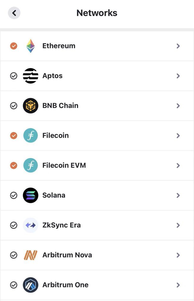
Task: Click the Filecoin EVM logo icon
Action: [x=31, y=165]
